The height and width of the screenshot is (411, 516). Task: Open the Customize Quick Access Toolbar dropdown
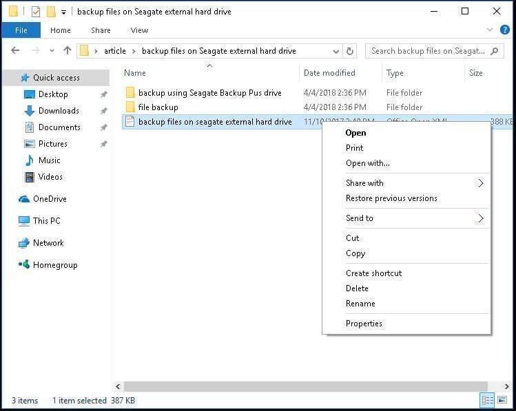pyautogui.click(x=63, y=12)
